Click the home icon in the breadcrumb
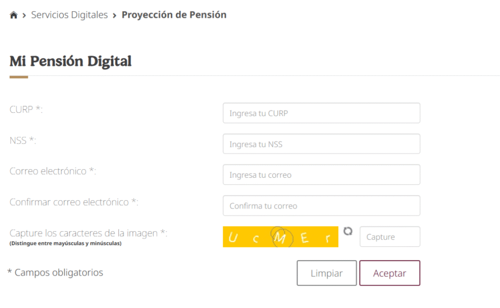This screenshot has width=500, height=308. pyautogui.click(x=13, y=15)
